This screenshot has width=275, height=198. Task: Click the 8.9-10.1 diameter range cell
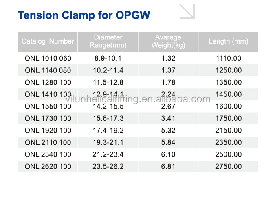(x=108, y=58)
